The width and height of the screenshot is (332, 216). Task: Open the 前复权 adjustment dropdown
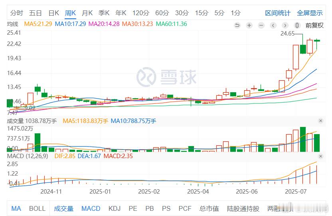coord(314,26)
